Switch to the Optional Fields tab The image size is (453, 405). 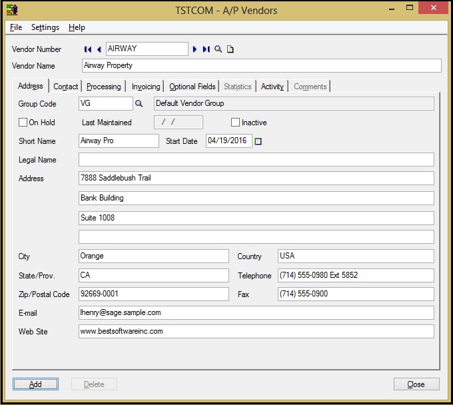coord(193,87)
